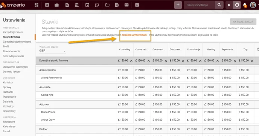Select Arthur Curry's Konsultacija rate
The height and width of the screenshot is (136, 259).
tap(192, 120)
